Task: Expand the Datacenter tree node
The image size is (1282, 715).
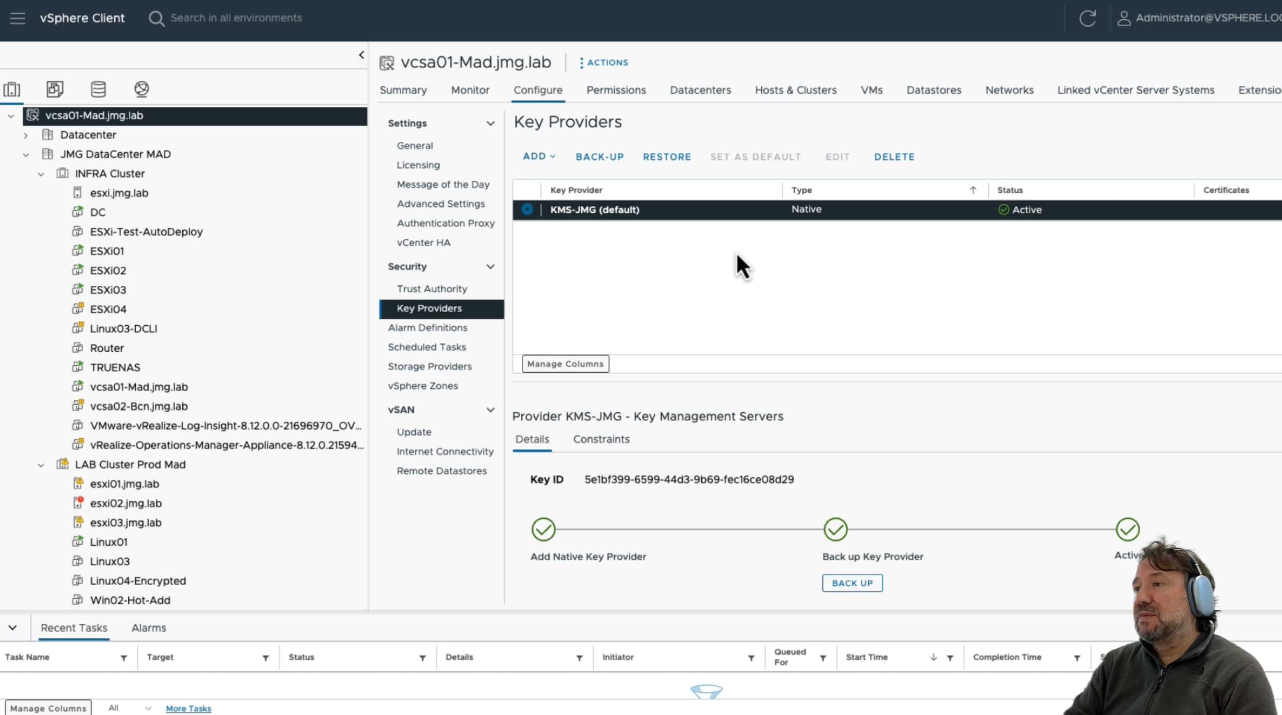Action: [26, 135]
